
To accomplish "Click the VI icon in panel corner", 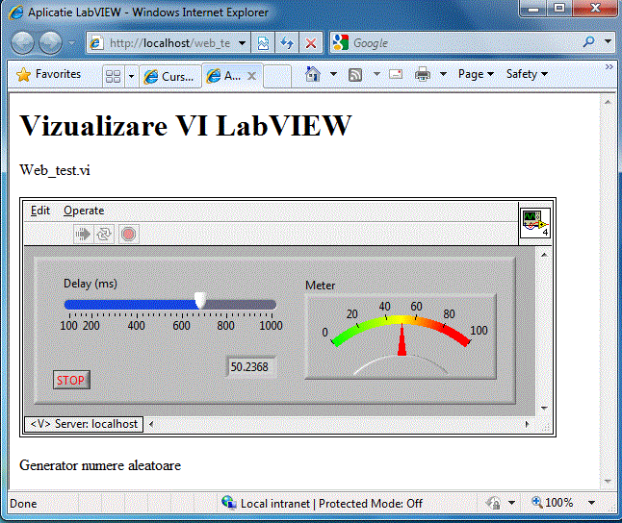I will (x=535, y=223).
